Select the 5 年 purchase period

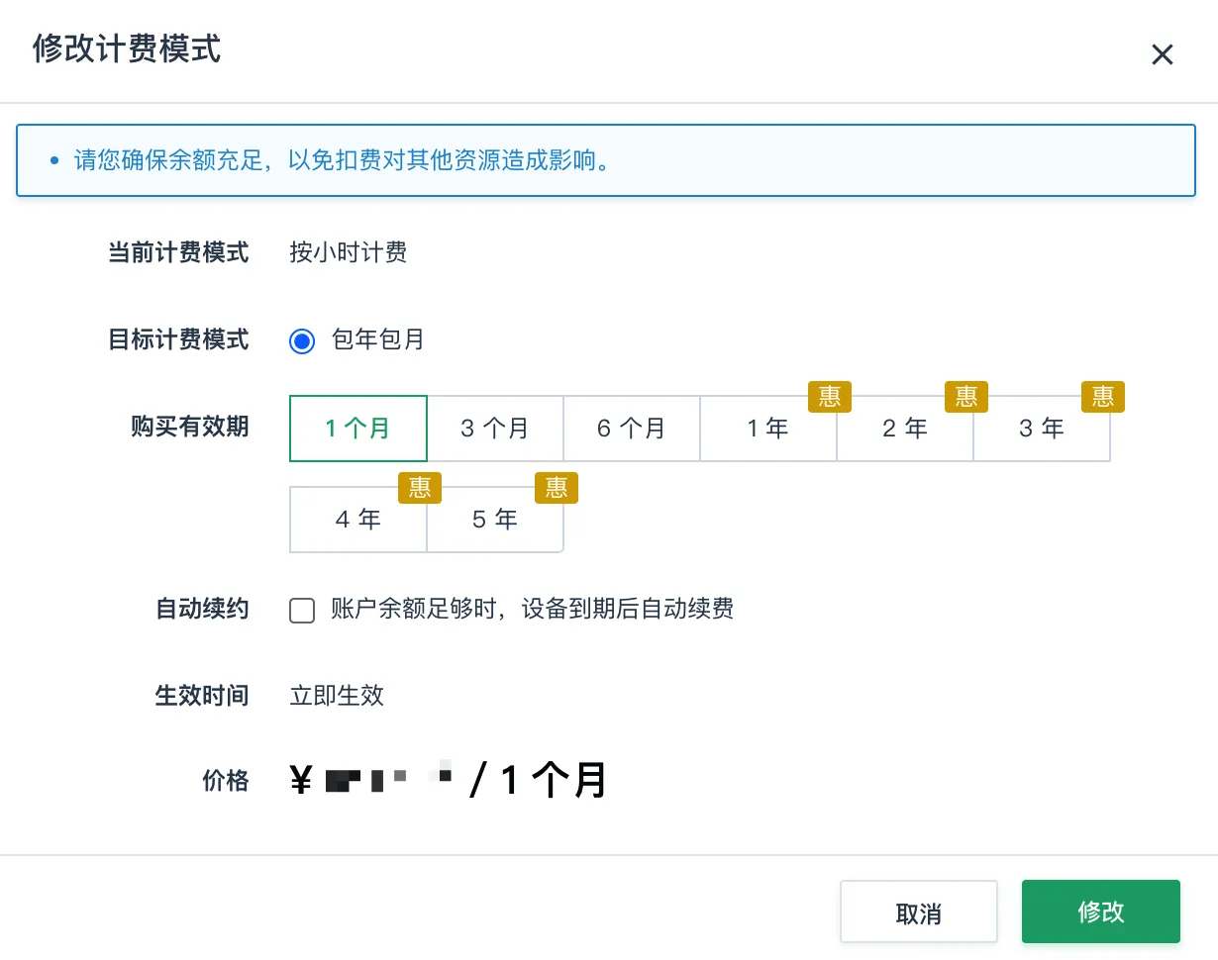click(x=495, y=520)
